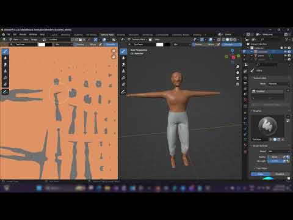293x220 pixels.
Task: Open texture slots Mode dropdown in properties
Action: [278, 84]
